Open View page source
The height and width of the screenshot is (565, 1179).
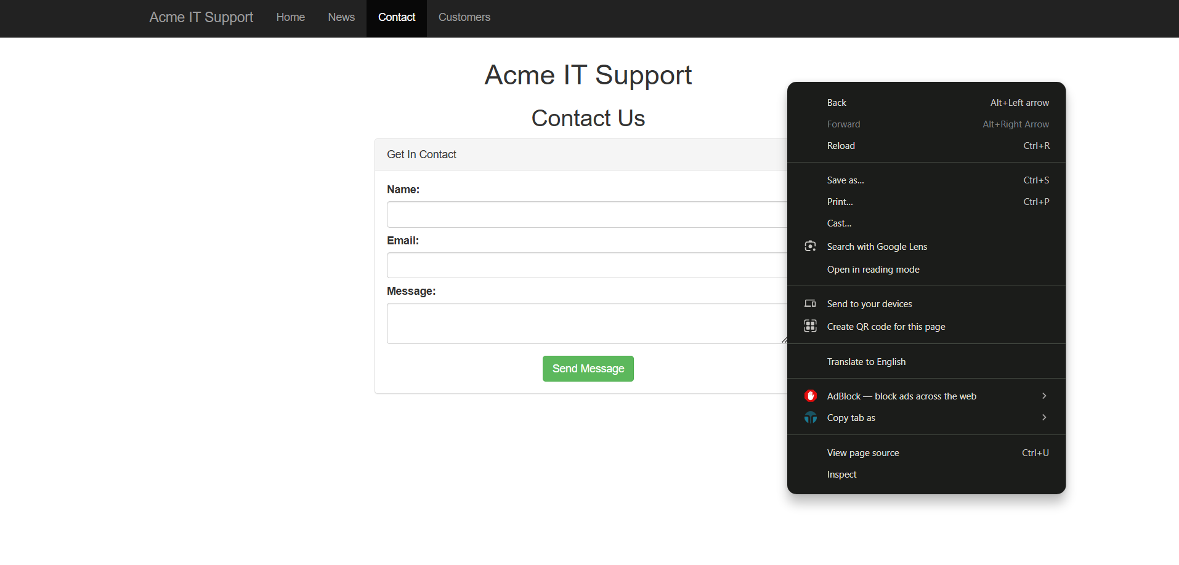[862, 453]
